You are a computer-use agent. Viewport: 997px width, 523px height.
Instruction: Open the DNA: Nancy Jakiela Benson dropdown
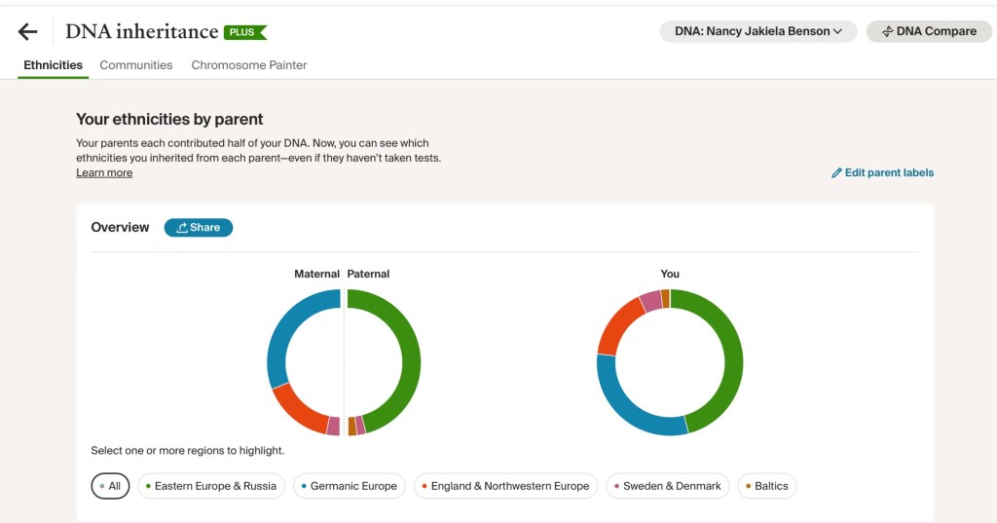pyautogui.click(x=757, y=31)
